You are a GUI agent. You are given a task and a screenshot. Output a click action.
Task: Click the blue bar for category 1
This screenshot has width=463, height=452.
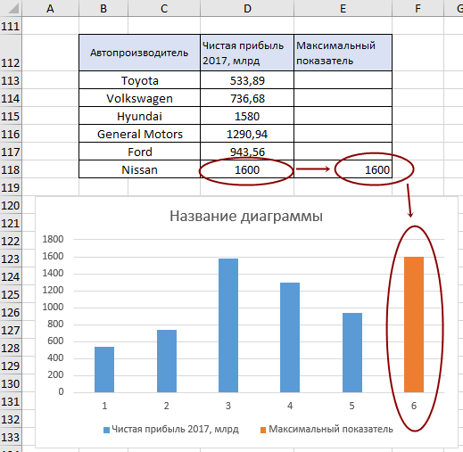[x=104, y=369]
